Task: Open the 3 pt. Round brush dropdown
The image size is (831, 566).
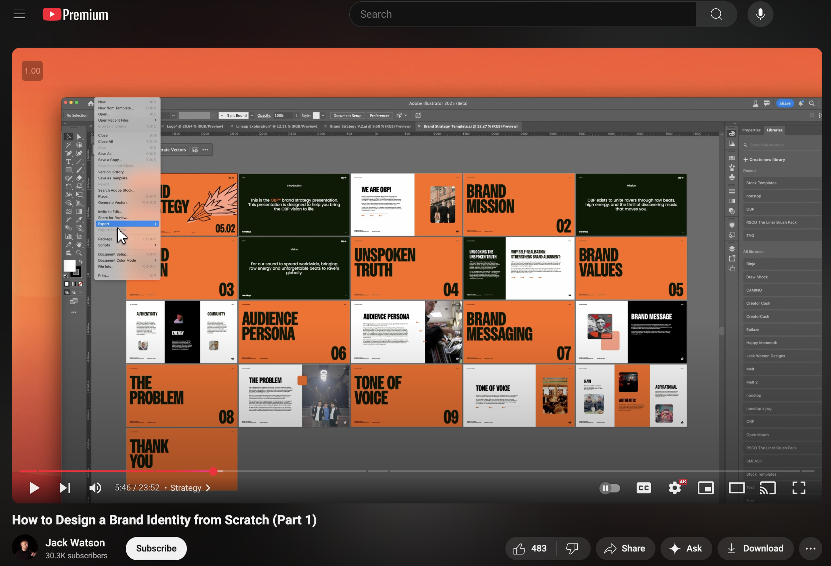Action: (x=252, y=115)
